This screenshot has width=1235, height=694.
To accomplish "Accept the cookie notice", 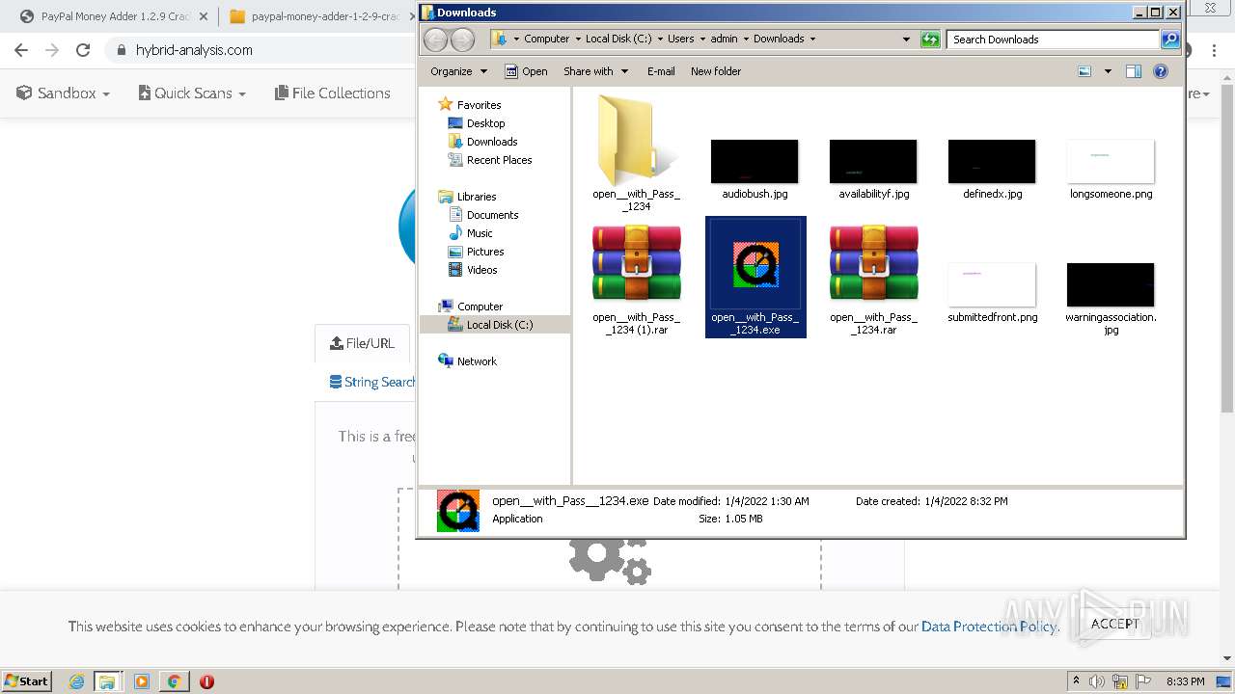I will coord(1115,624).
